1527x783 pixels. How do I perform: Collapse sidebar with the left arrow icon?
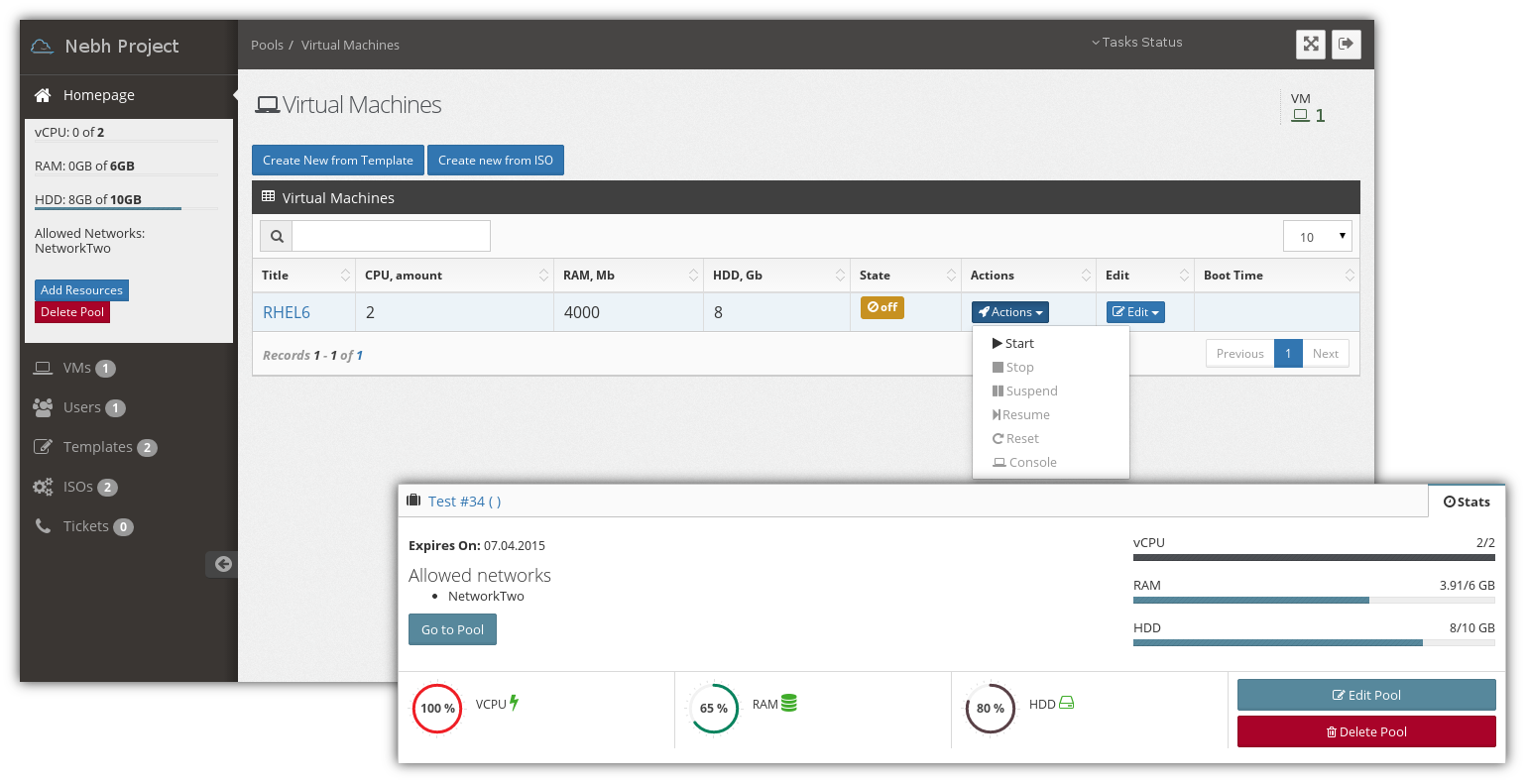coord(223,564)
